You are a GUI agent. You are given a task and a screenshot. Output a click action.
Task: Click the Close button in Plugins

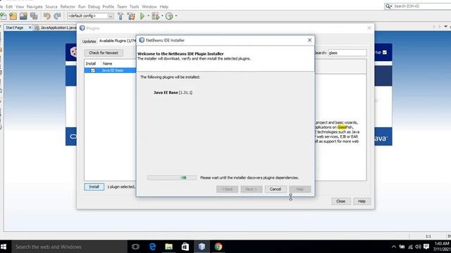pyautogui.click(x=340, y=202)
